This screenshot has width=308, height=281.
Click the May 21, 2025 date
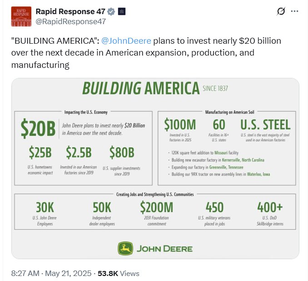(68, 273)
